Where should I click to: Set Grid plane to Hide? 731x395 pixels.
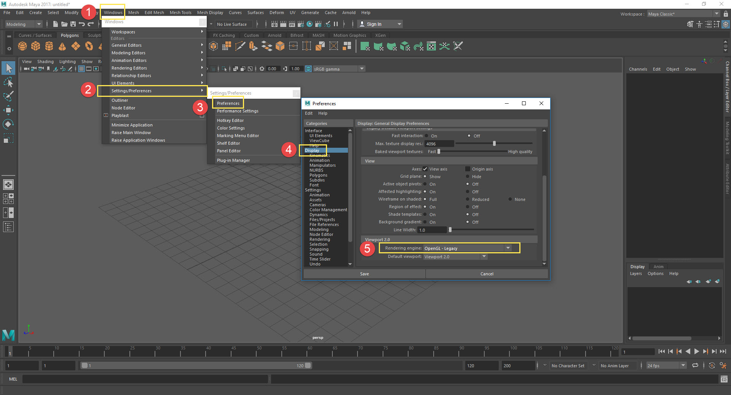[468, 177]
